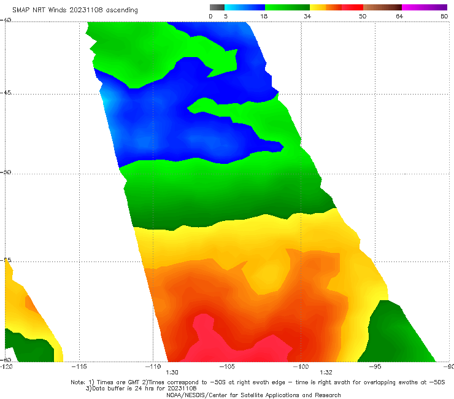The height and width of the screenshot is (399, 454).
Task: Click the longitude label '-115'
Action: [x=79, y=366]
